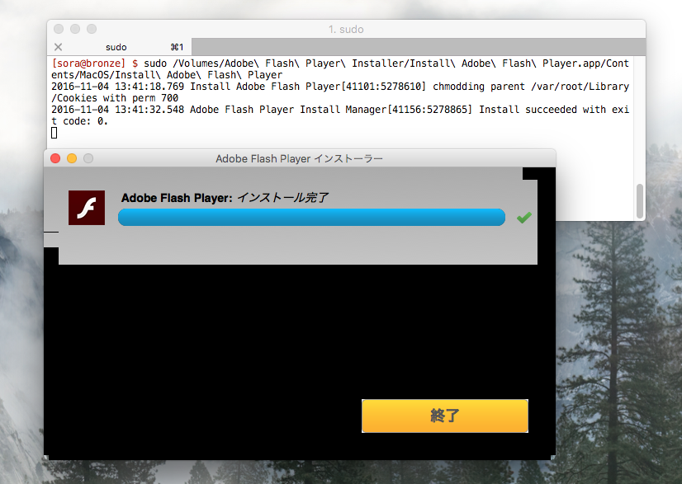
Task: Click the '1. sudo' terminal title
Action: (346, 29)
